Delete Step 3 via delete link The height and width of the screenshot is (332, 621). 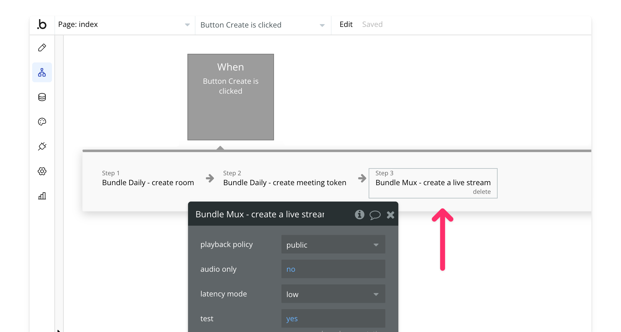tap(482, 192)
